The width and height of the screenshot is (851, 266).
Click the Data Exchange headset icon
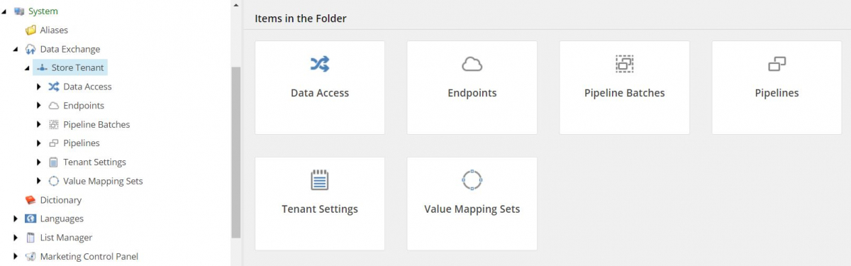30,49
